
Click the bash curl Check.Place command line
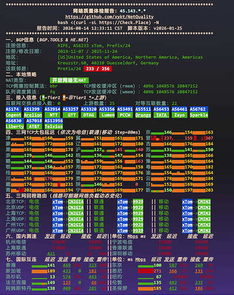coord(108,22)
